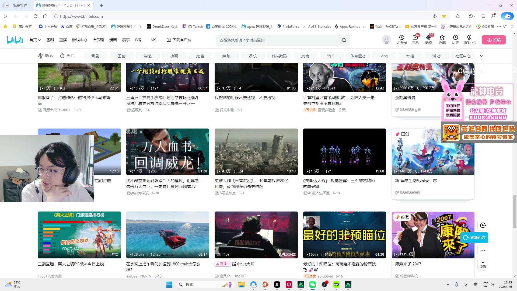Open the browser extensions puzzle icon

(x=457, y=16)
